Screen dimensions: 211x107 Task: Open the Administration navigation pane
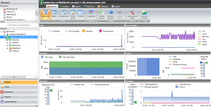pyautogui.click(x=19, y=102)
